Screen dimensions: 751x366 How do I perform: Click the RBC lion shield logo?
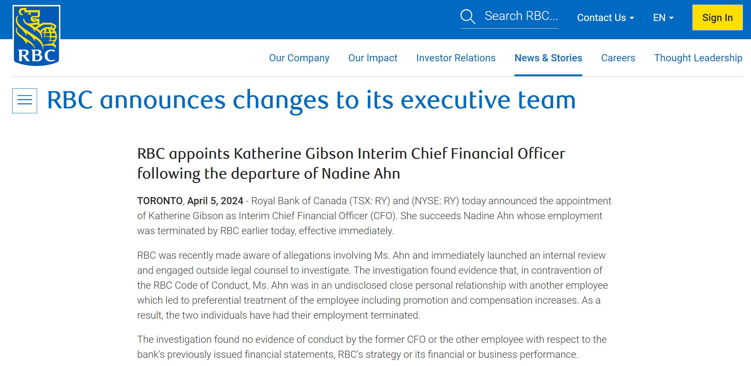36,35
